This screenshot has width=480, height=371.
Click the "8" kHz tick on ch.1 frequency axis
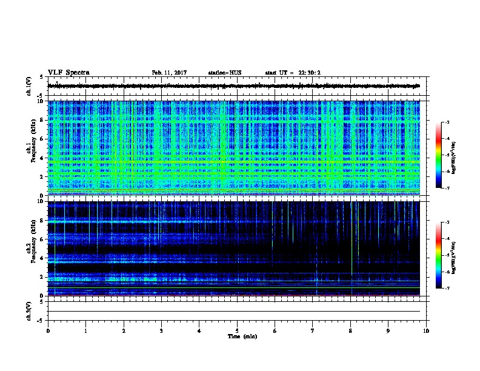point(42,120)
